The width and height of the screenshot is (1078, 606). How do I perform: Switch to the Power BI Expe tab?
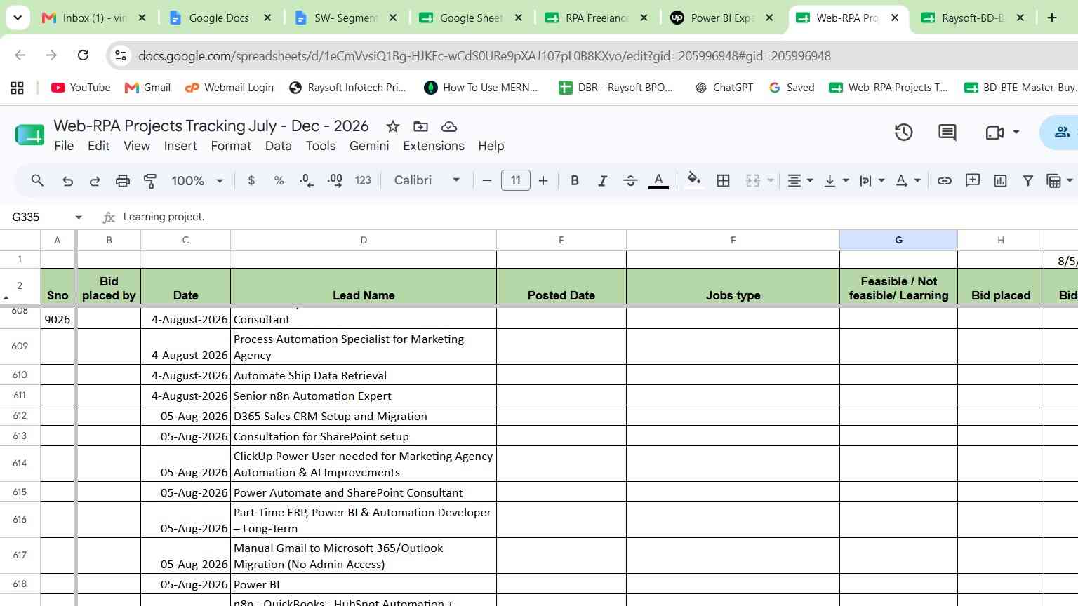[x=721, y=18]
